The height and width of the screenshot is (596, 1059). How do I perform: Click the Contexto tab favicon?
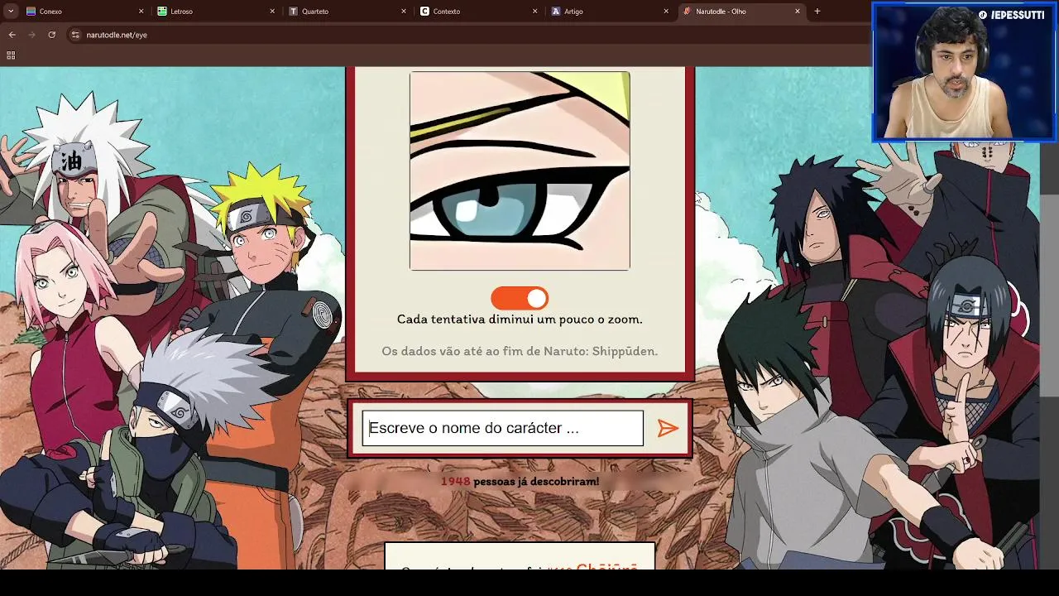[x=424, y=12]
